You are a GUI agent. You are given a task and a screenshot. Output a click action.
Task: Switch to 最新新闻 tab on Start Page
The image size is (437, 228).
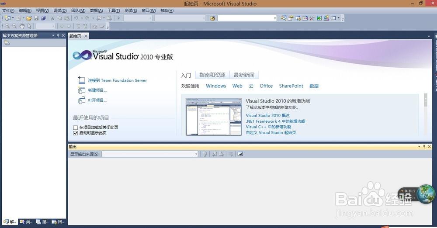tap(244, 75)
